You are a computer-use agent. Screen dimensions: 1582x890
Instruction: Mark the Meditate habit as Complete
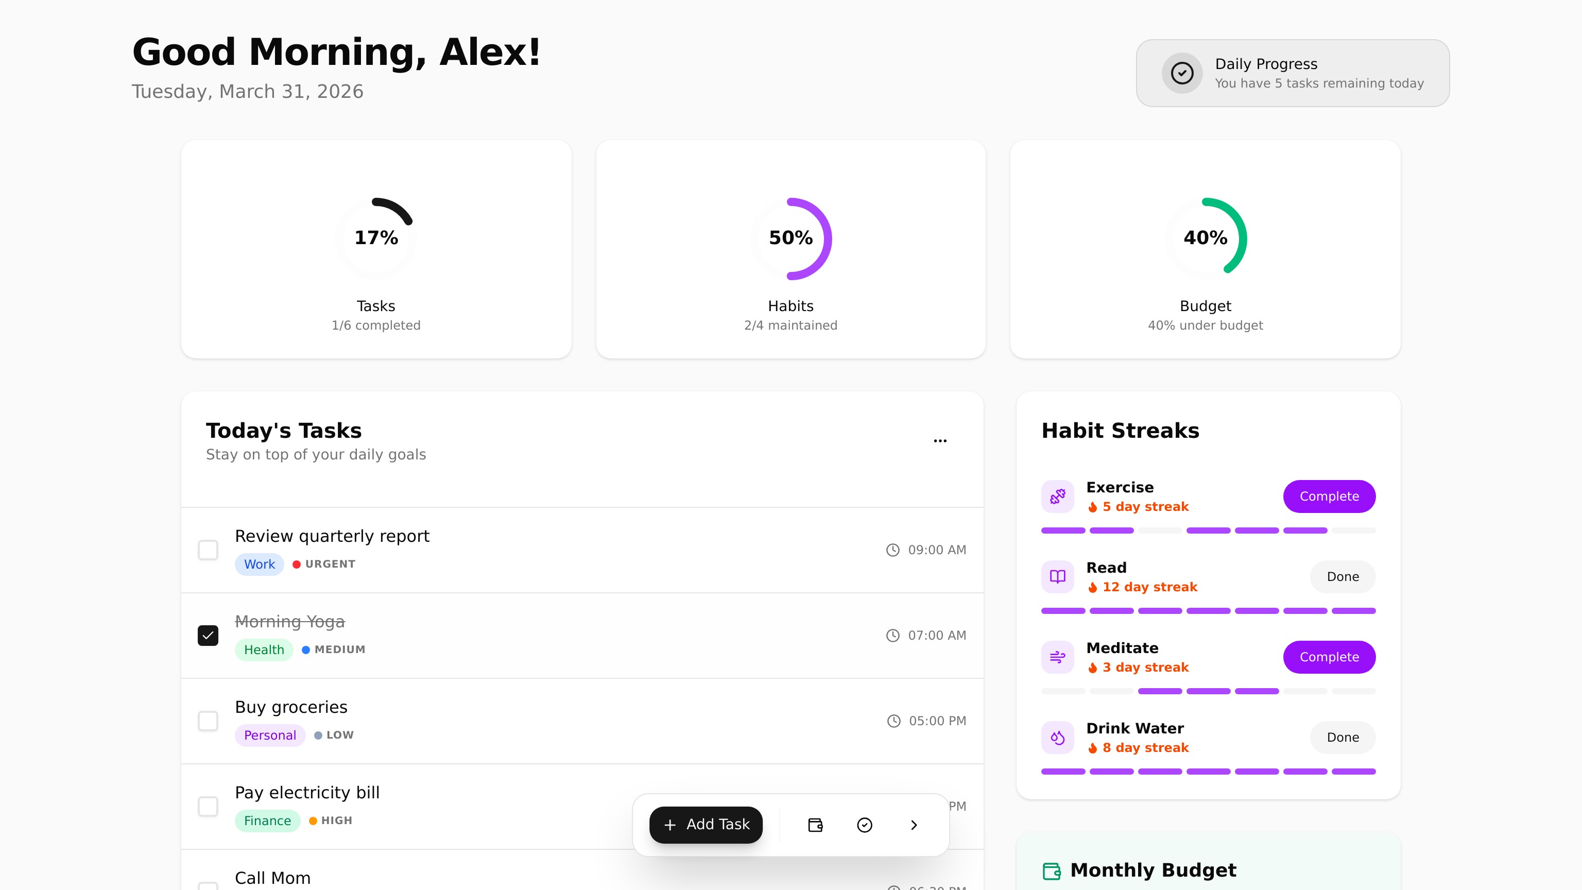1329,657
